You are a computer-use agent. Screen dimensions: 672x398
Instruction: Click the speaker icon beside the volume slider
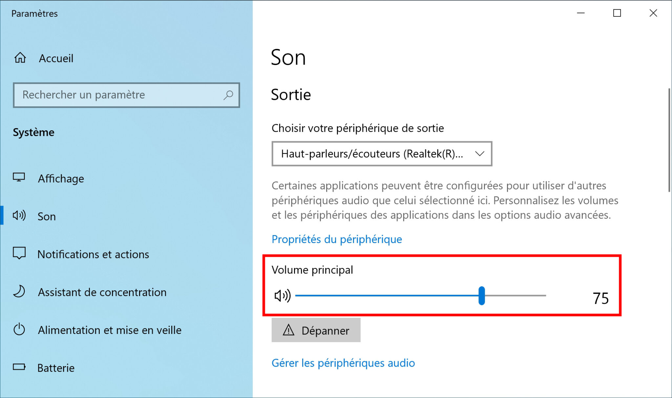pos(282,296)
